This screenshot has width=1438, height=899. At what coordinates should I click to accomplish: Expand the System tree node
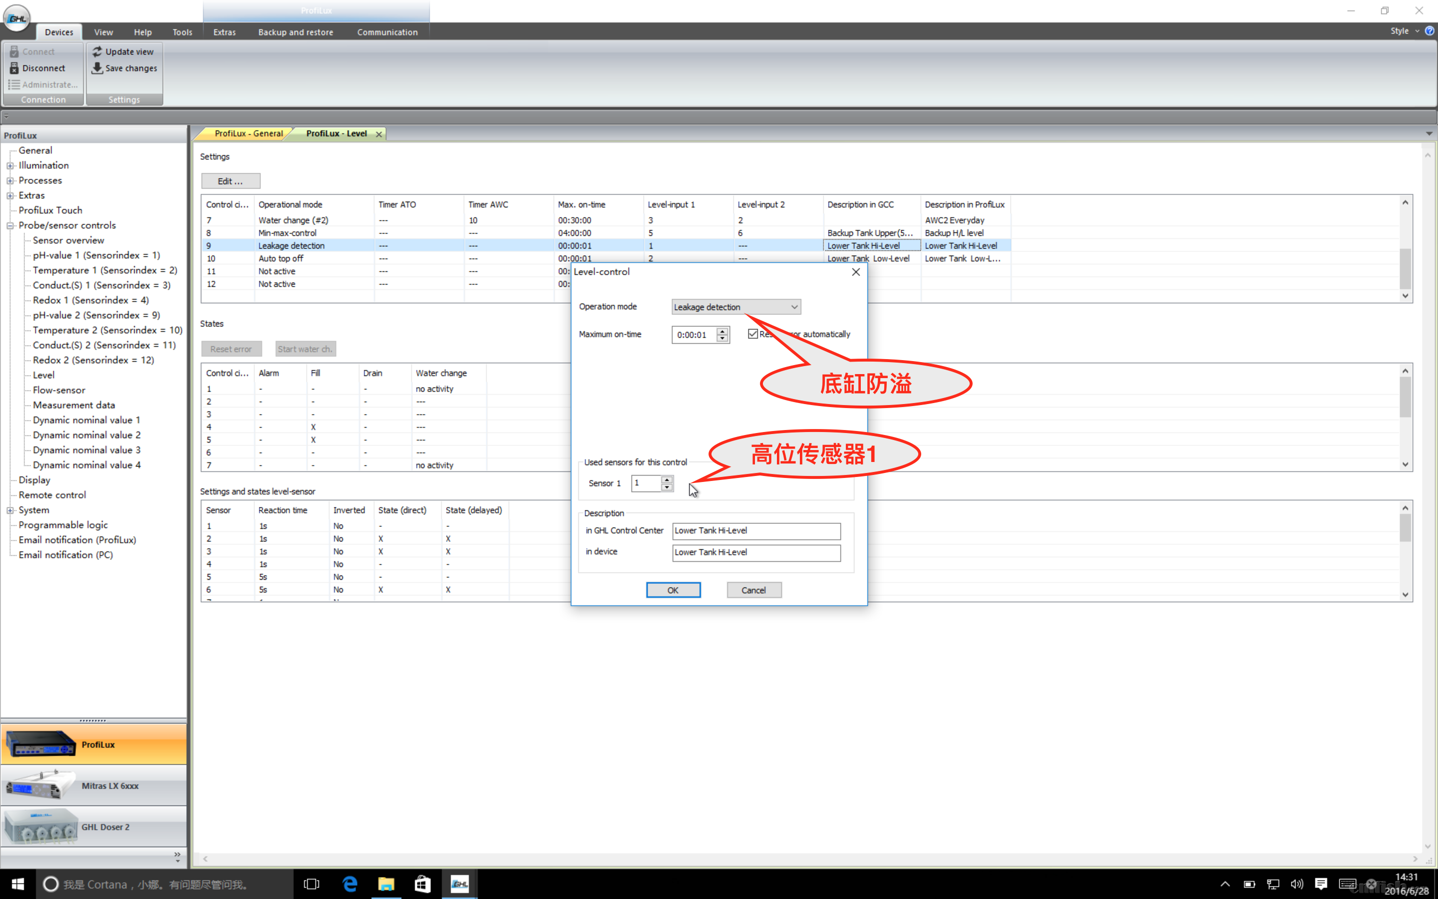click(10, 510)
